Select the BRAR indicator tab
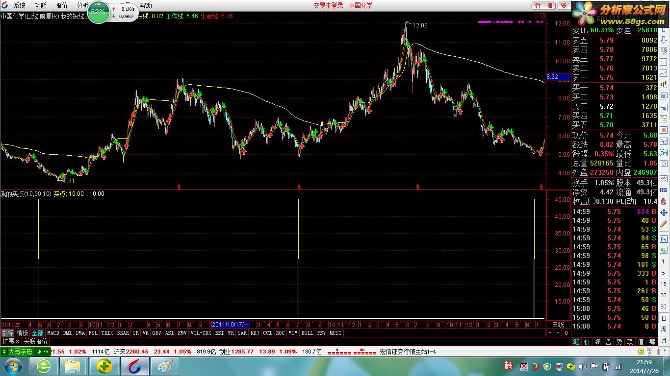The height and width of the screenshot is (376, 670). coord(123,333)
